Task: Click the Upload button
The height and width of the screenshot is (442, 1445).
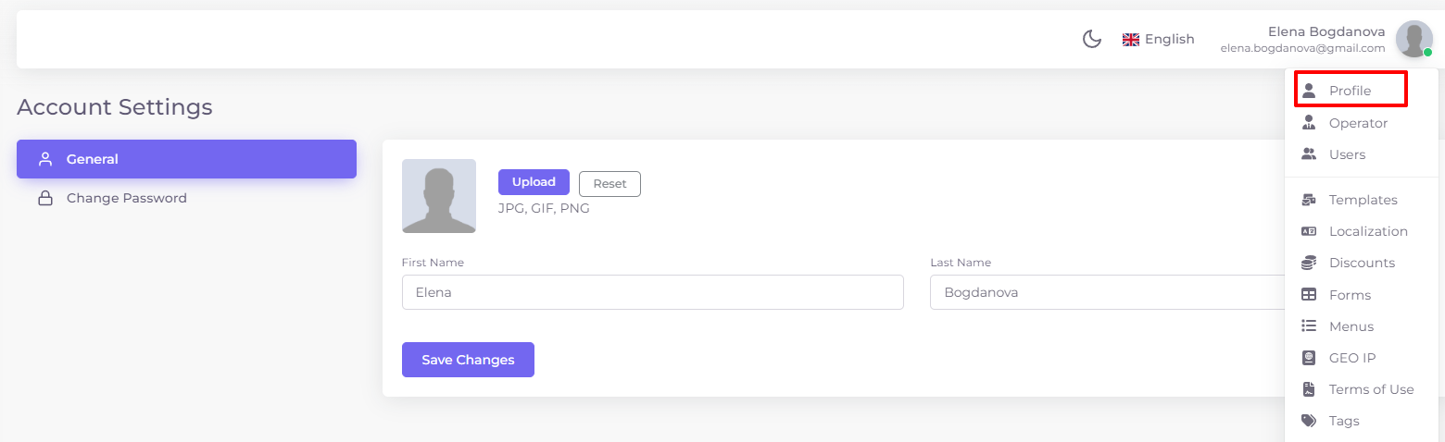Action: (534, 182)
